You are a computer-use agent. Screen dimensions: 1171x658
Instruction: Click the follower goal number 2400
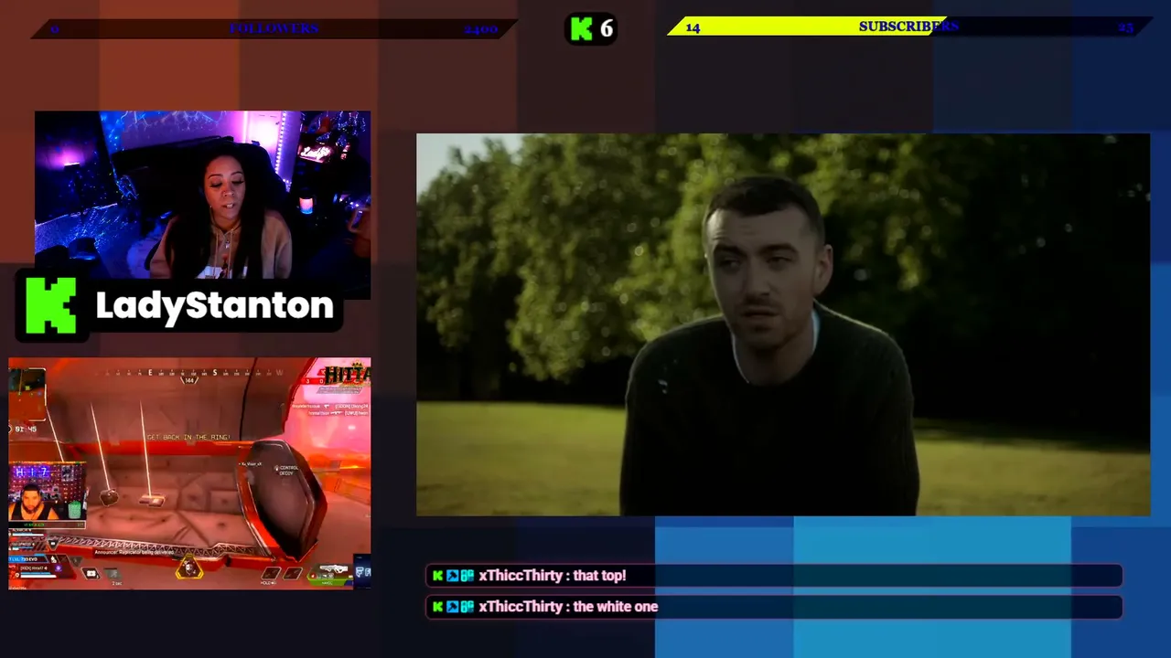(480, 29)
